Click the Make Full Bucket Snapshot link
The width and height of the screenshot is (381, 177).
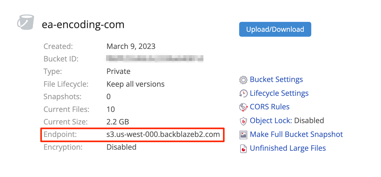(296, 134)
